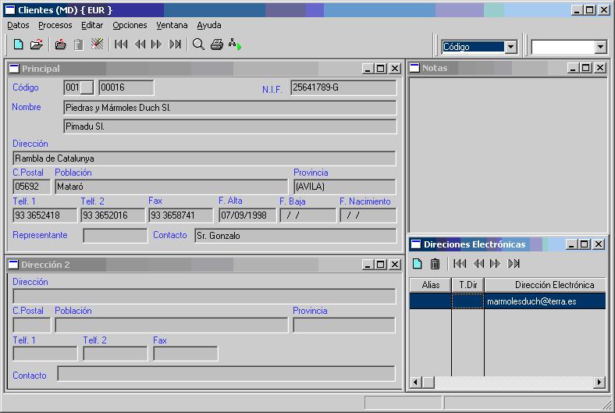Click the N.I.F. field with 25641789-G
Image resolution: width=615 pixels, height=413 pixels.
click(x=343, y=87)
